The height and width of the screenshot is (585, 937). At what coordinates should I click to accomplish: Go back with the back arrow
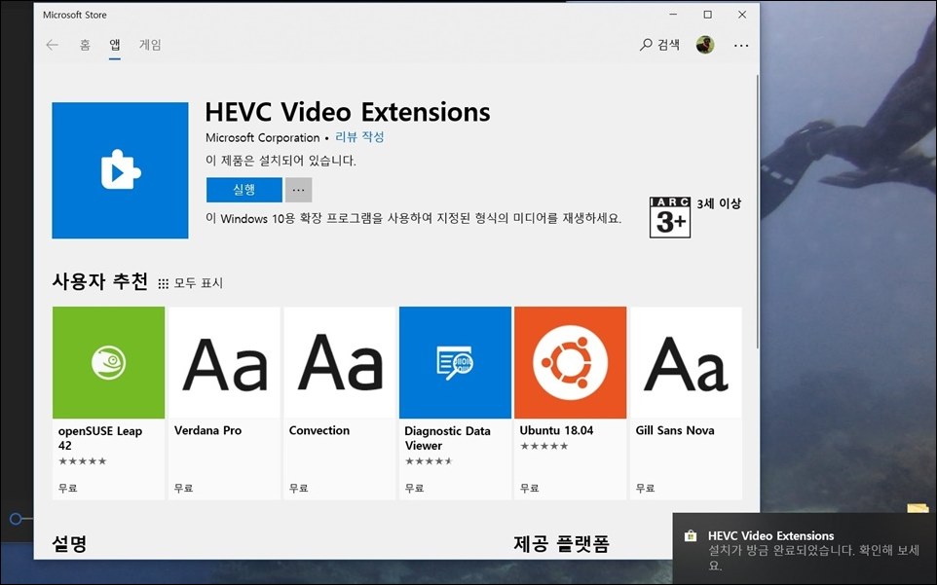point(53,45)
